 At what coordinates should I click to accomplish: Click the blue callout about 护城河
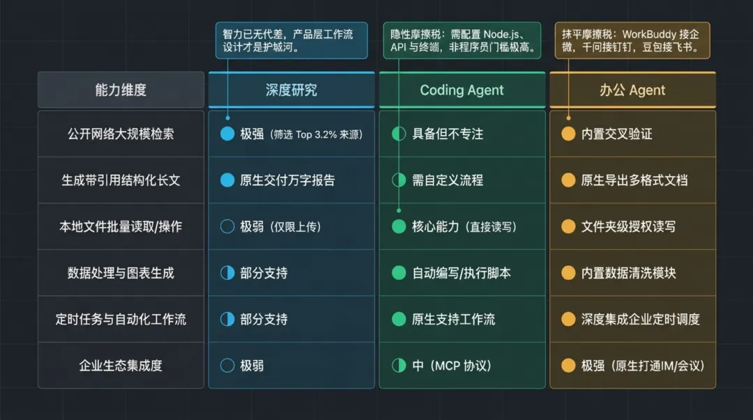tap(291, 40)
